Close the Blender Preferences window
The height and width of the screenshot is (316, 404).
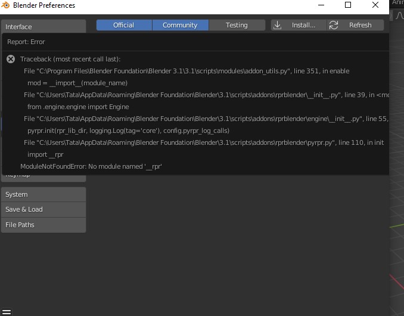(375, 5)
